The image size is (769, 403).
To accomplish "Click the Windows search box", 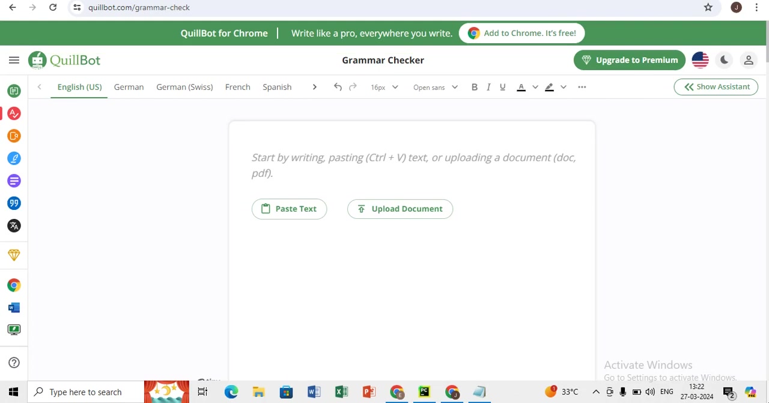I will [x=86, y=392].
